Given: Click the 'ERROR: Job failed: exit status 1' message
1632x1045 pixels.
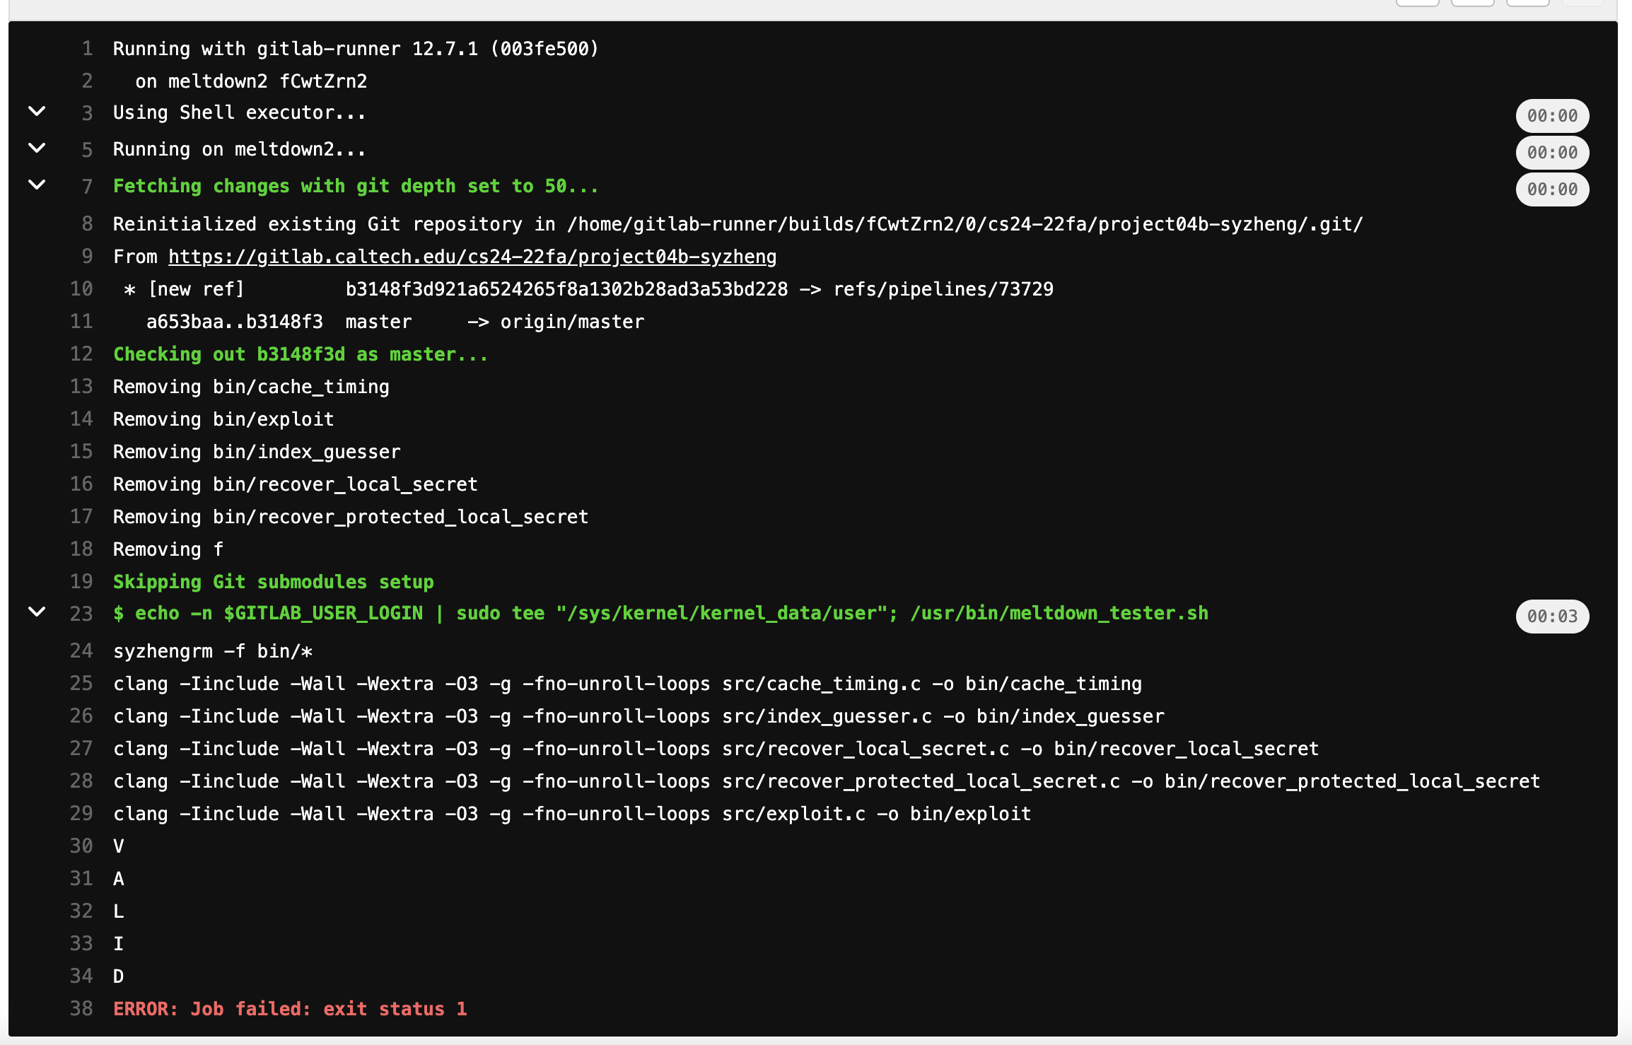Looking at the screenshot, I should (x=290, y=1009).
